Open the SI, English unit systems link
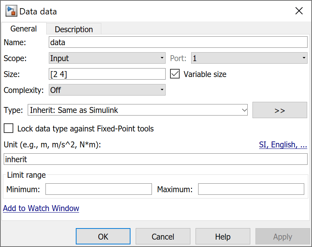Image resolution: width=312 pixels, height=247 pixels. coord(283,145)
